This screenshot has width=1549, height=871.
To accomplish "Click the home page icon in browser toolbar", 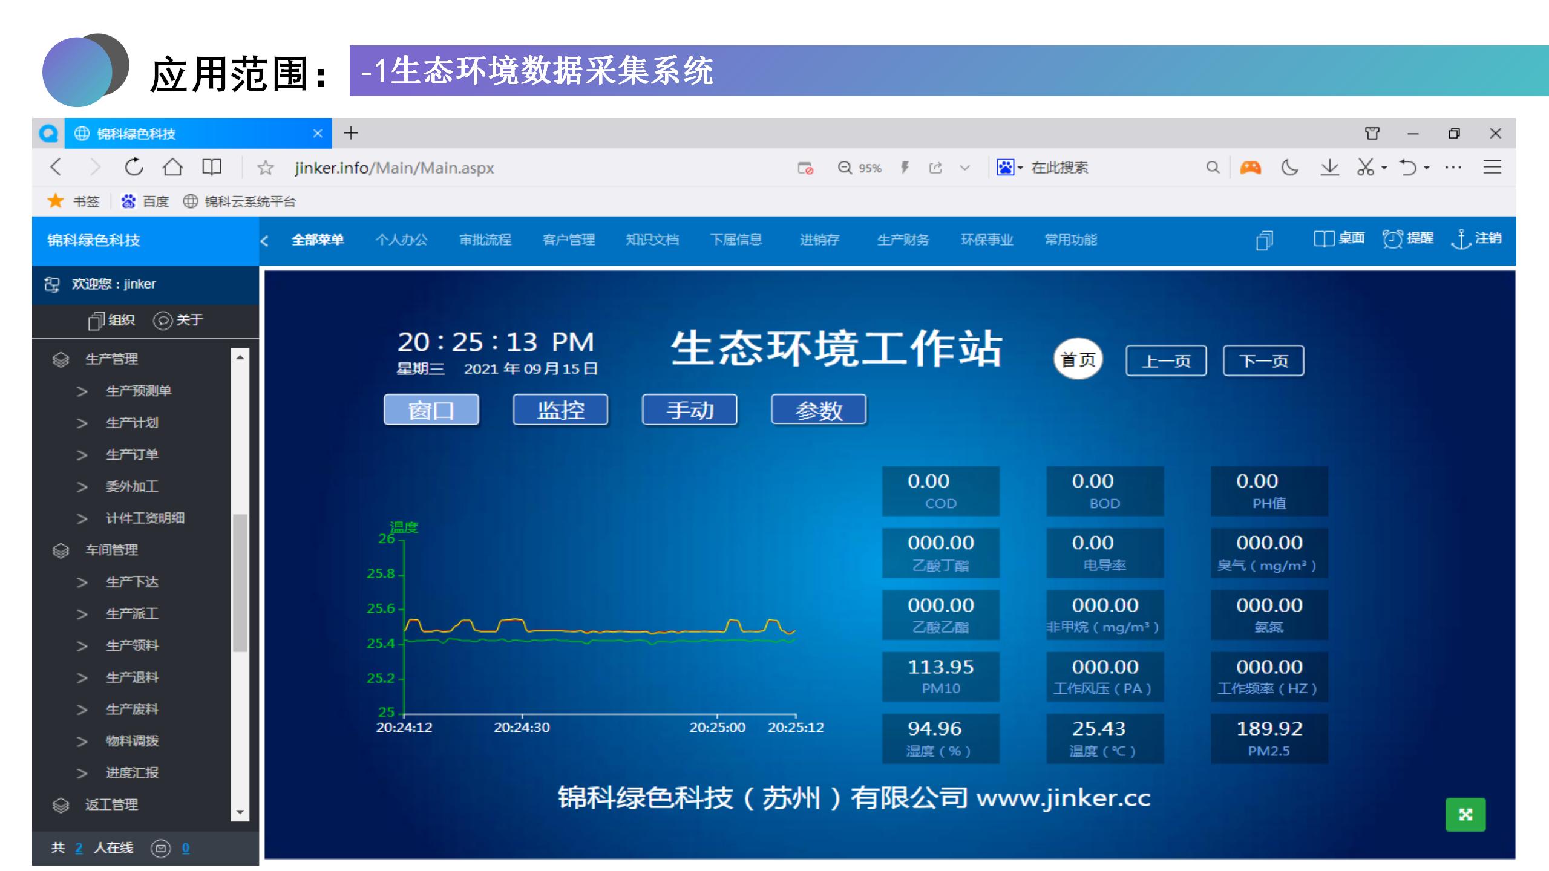I will click(172, 168).
